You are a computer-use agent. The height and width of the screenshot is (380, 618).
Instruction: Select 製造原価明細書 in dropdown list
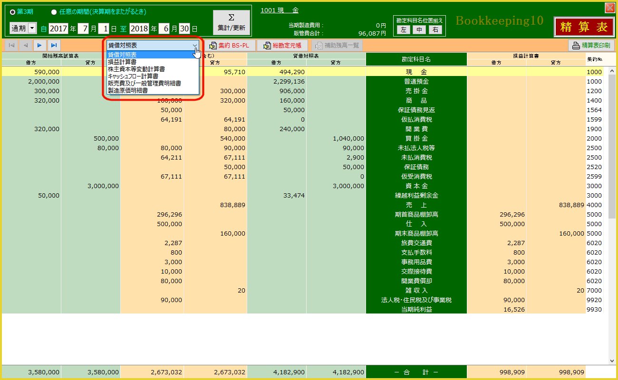click(x=127, y=90)
